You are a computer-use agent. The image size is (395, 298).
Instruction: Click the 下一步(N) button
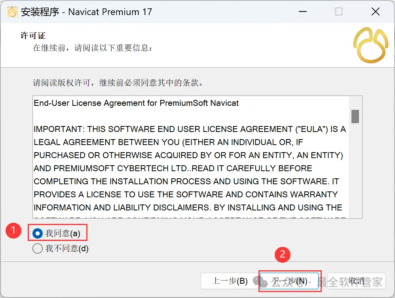pyautogui.click(x=289, y=281)
